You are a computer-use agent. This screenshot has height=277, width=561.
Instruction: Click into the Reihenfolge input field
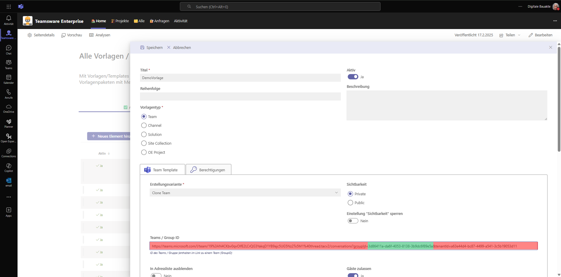point(240,97)
